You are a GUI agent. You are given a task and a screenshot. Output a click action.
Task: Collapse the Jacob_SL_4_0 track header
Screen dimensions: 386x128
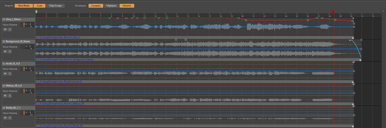4,64
